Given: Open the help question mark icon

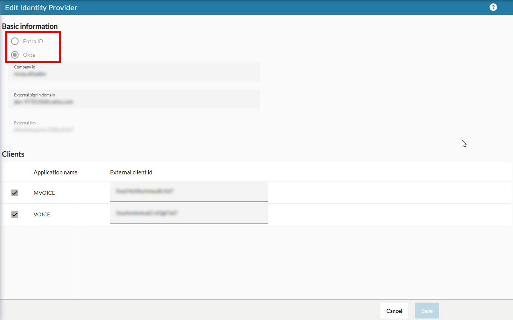Looking at the screenshot, I should (493, 7).
